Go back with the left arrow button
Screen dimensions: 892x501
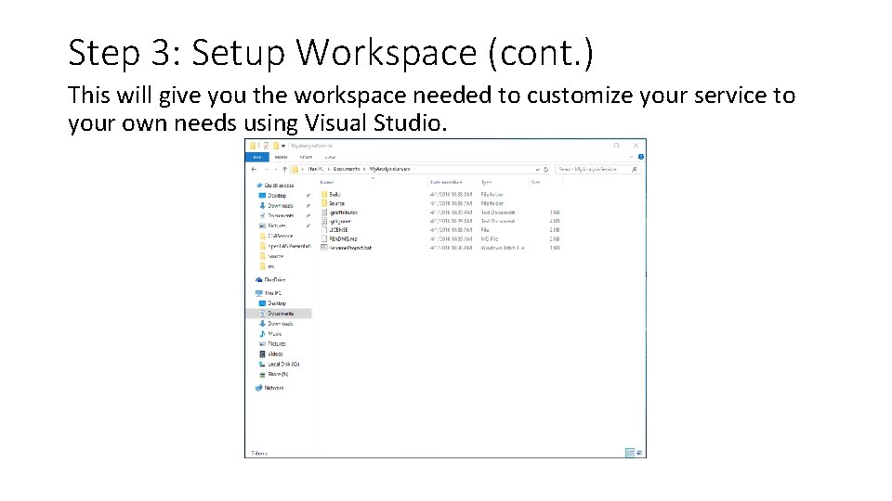click(254, 169)
